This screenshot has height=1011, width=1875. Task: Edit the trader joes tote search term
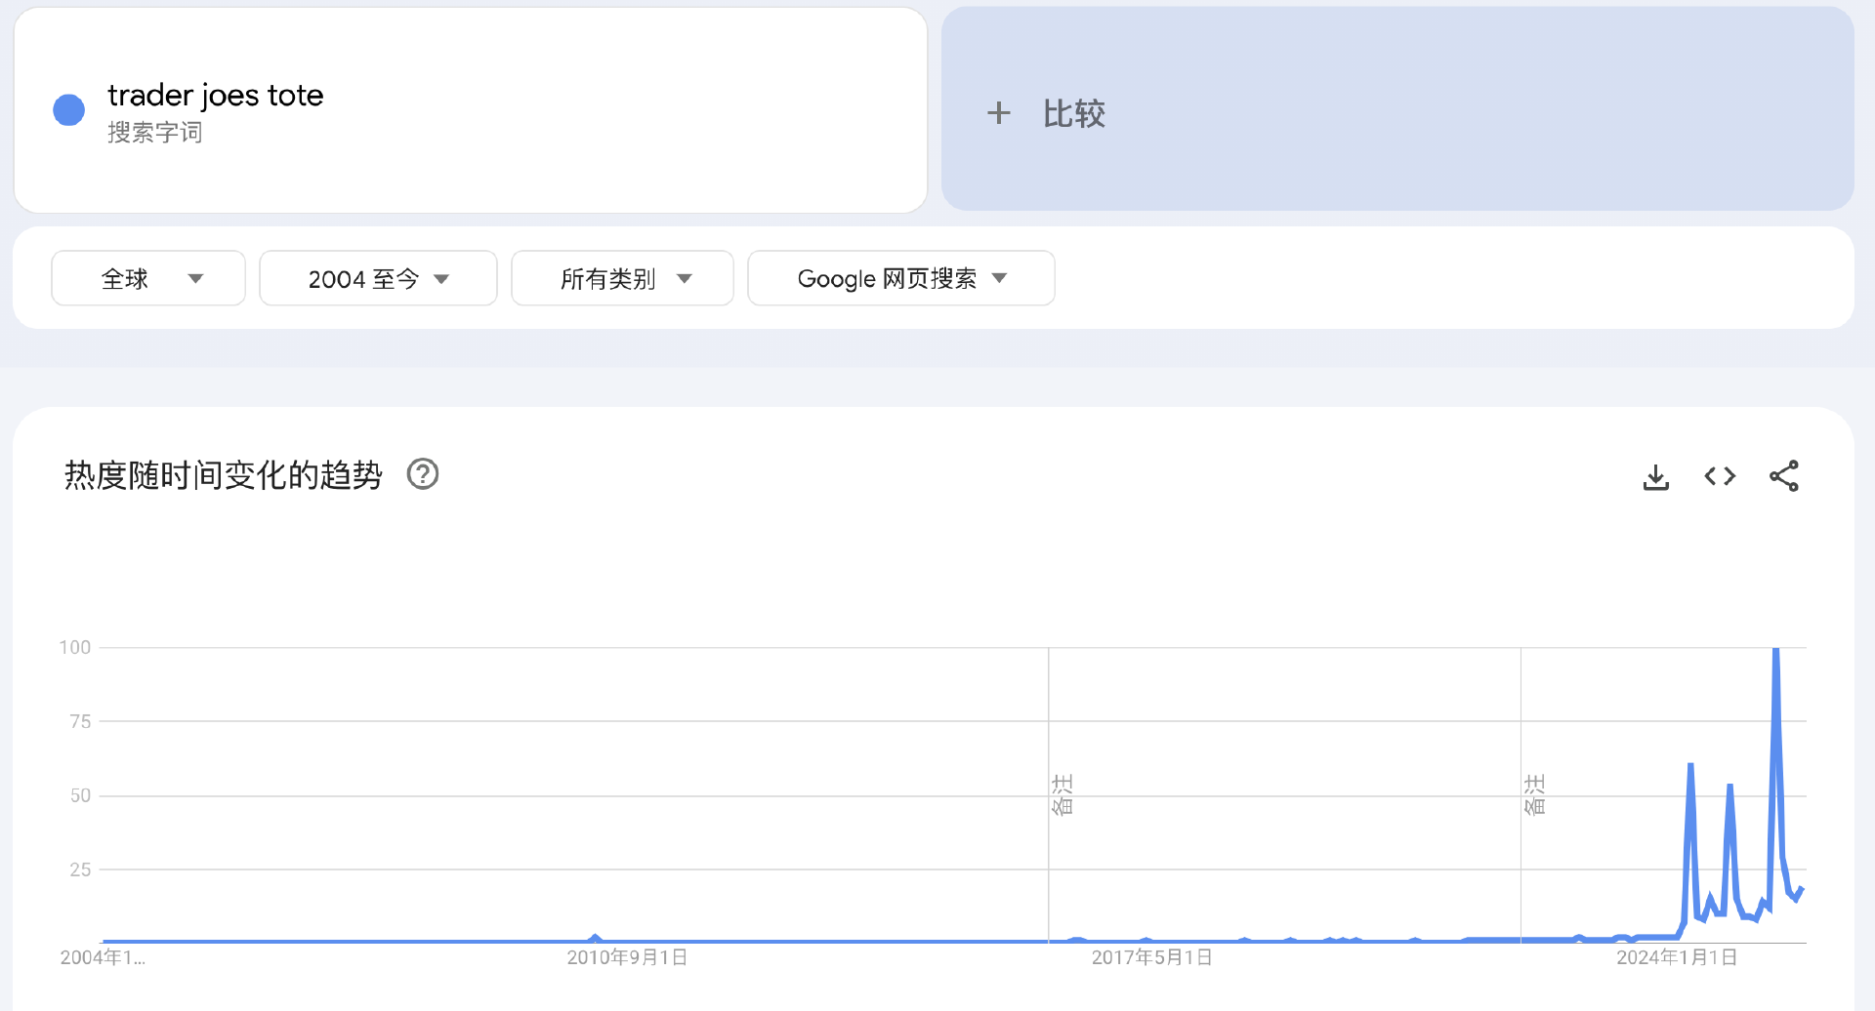point(215,96)
